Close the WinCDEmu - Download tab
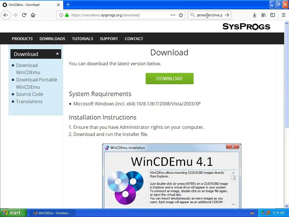 (x=58, y=5)
